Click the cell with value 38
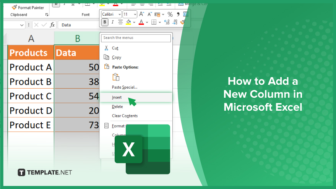Viewport: 336px width, 189px height. click(x=77, y=82)
